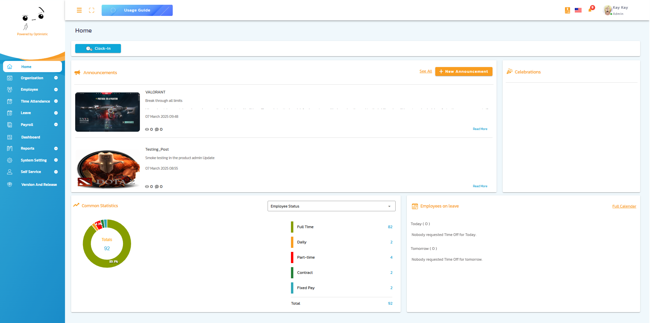This screenshot has height=323, width=650.
Task: Click the hamburger menu icon
Action: (79, 10)
